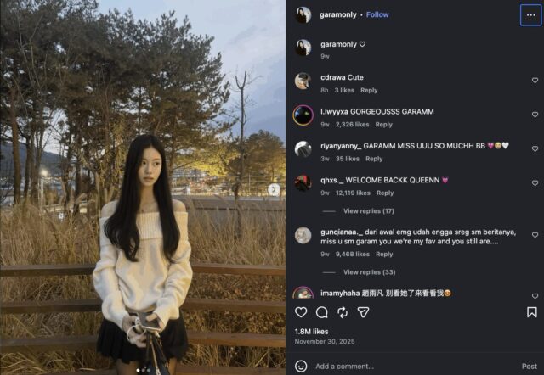The image size is (544, 375).
Task: Repost using the circular arrows icon
Action: (x=343, y=312)
